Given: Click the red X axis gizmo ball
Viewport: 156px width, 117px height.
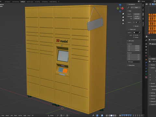Looking at the screenshot, I should [x=123, y=8].
